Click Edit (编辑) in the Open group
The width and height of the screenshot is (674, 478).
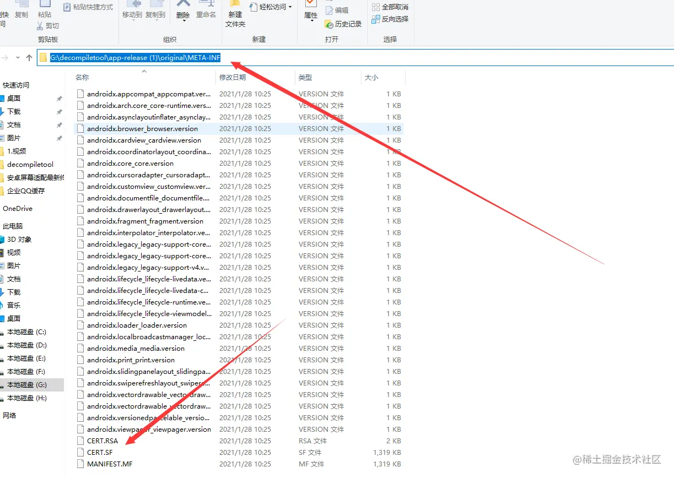click(337, 10)
